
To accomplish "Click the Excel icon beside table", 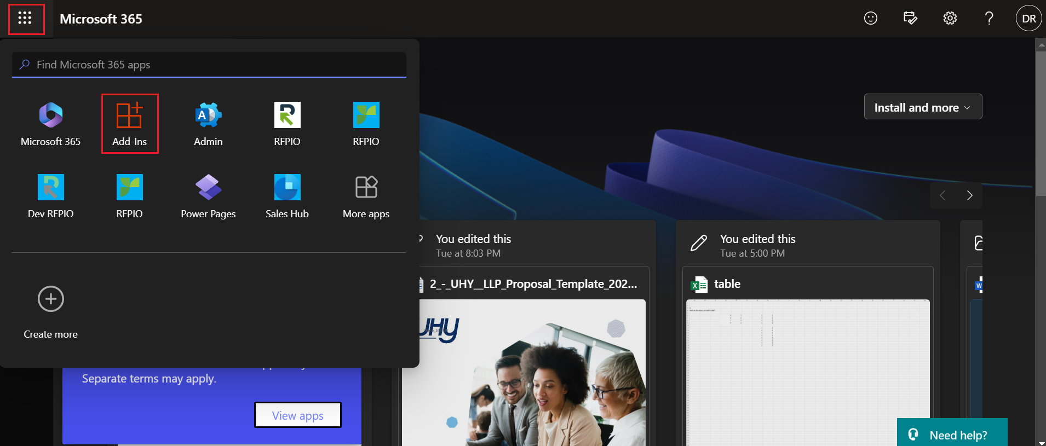I will click(699, 285).
